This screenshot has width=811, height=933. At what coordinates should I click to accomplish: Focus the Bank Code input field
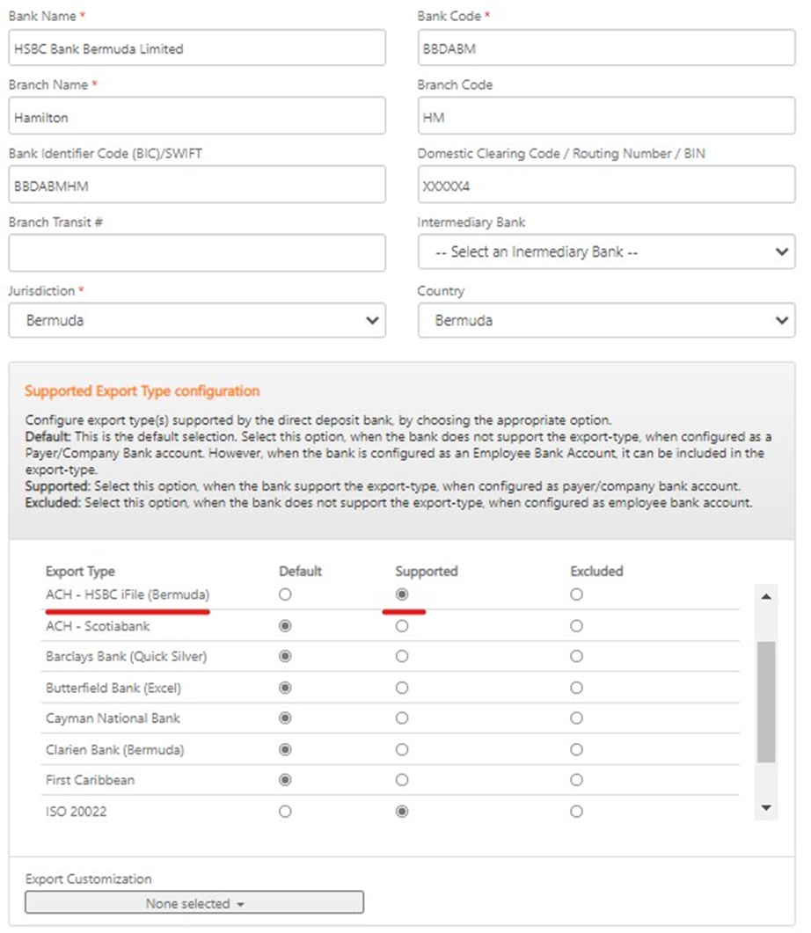click(x=606, y=49)
